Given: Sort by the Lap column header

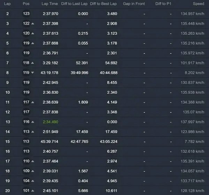Looking at the screenshot, I should click(7, 4).
